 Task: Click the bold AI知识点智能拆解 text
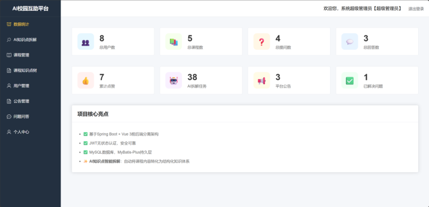(105, 161)
